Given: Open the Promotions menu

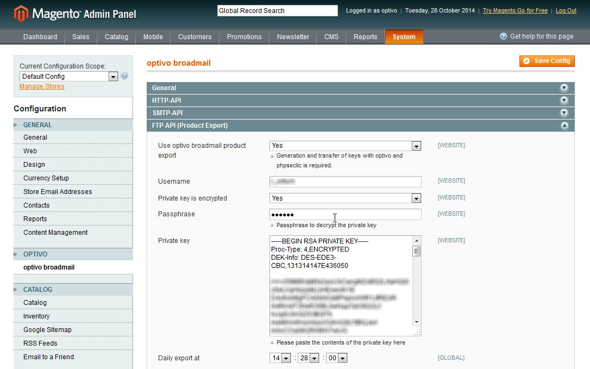Looking at the screenshot, I should coord(244,37).
